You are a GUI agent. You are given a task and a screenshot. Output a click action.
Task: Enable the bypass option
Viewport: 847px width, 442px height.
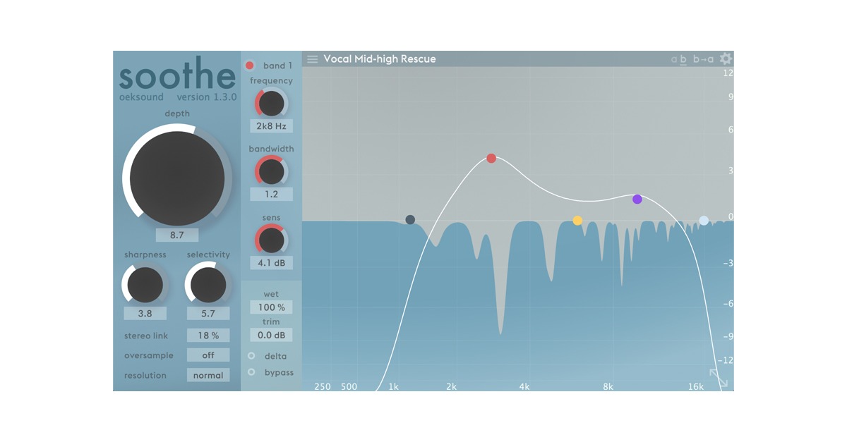[x=251, y=372]
